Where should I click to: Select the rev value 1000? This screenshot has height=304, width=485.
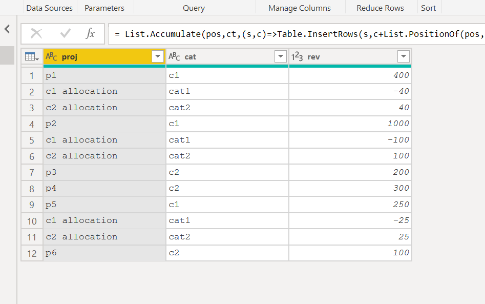pyautogui.click(x=350, y=124)
